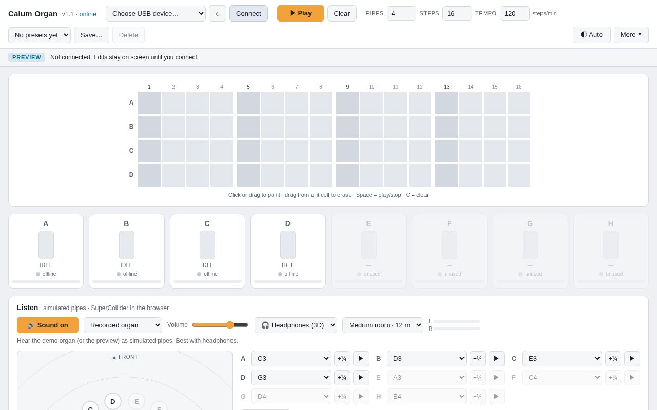657x410 pixels.
Task: Select pipe A status card
Action: pyautogui.click(x=46, y=251)
